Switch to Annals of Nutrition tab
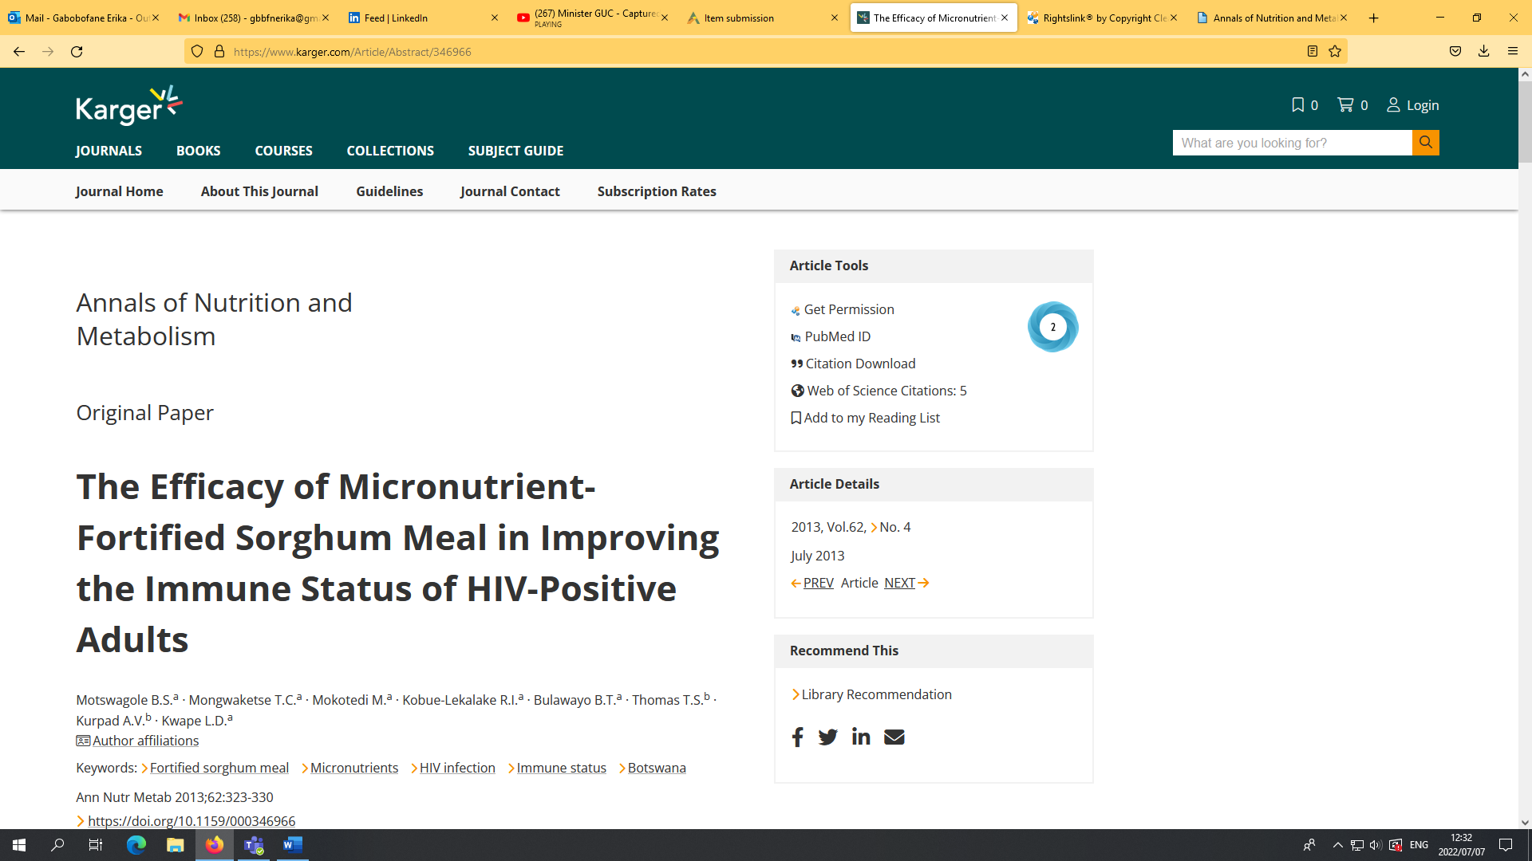The width and height of the screenshot is (1532, 861). click(x=1273, y=18)
